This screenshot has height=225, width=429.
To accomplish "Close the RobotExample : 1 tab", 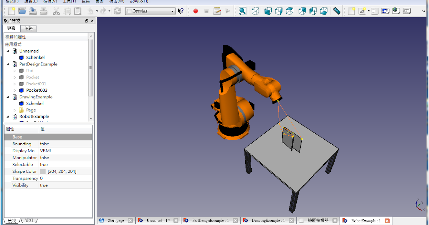I will (x=387, y=221).
